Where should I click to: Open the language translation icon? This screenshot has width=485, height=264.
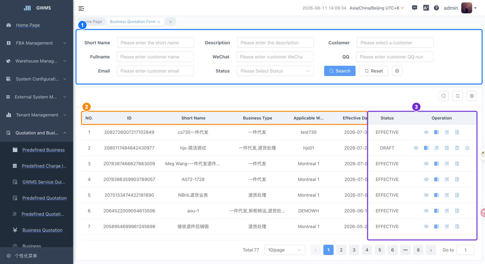pos(426,8)
